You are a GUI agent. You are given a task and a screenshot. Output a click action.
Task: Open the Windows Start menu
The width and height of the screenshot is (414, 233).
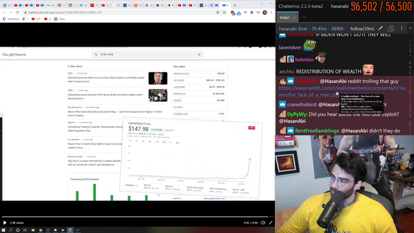[x=3, y=230]
